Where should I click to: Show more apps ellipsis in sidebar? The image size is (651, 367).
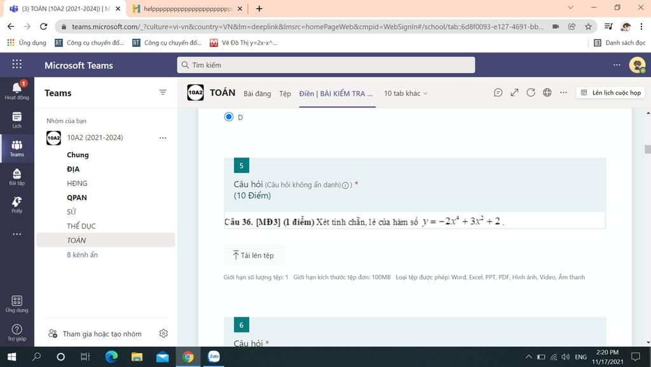coord(17,234)
